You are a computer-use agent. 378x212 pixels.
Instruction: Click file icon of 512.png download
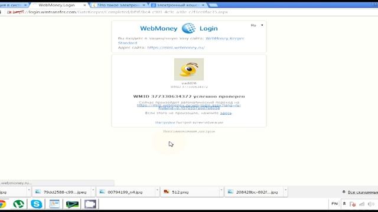click(x=167, y=191)
